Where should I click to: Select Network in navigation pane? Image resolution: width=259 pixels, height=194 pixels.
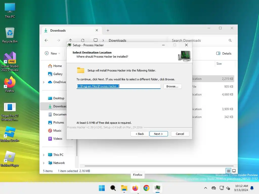(56, 163)
